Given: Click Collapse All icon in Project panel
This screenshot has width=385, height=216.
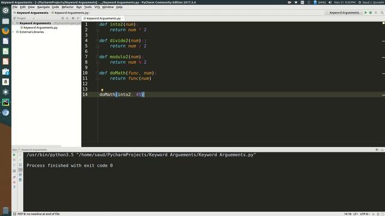Looking at the screenshot, I should click(67, 19).
